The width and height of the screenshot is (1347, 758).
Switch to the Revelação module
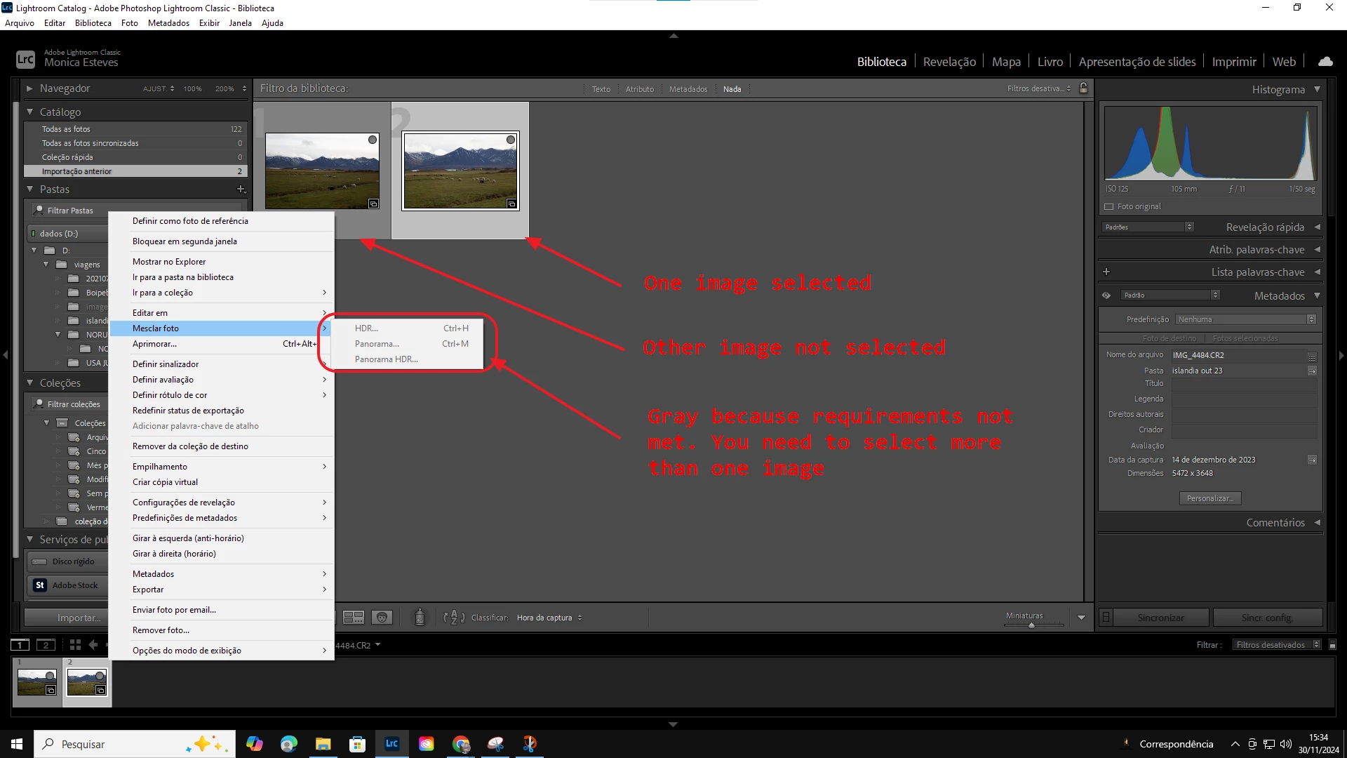(x=949, y=62)
